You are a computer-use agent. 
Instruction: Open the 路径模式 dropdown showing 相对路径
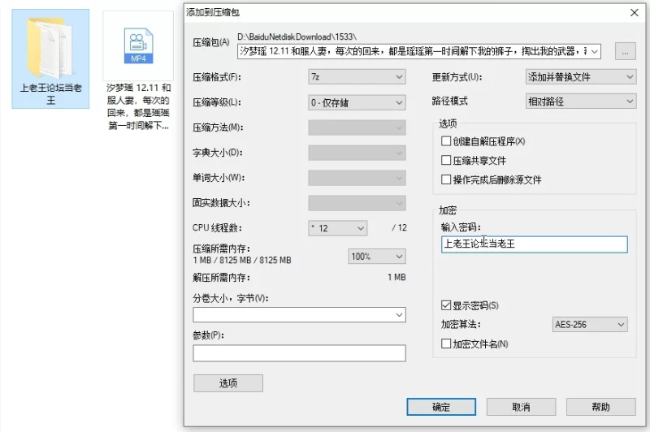click(581, 102)
